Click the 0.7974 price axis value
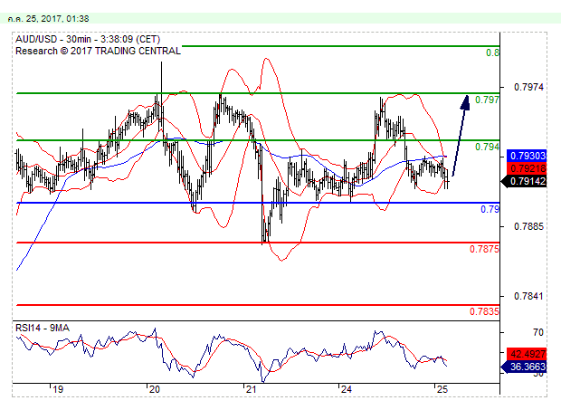 tap(528, 87)
